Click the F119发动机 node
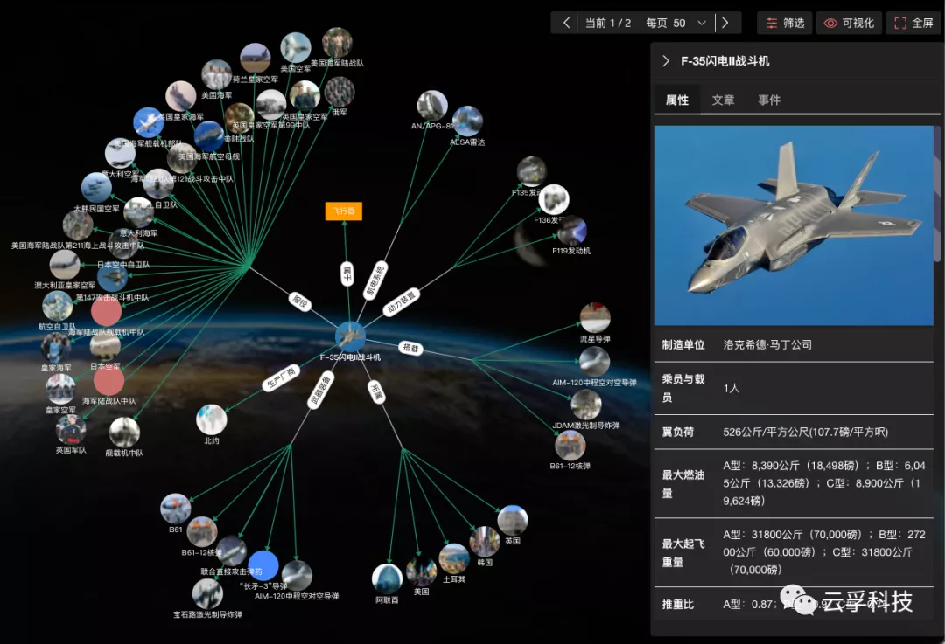Screen dimensions: 945x644 572,231
